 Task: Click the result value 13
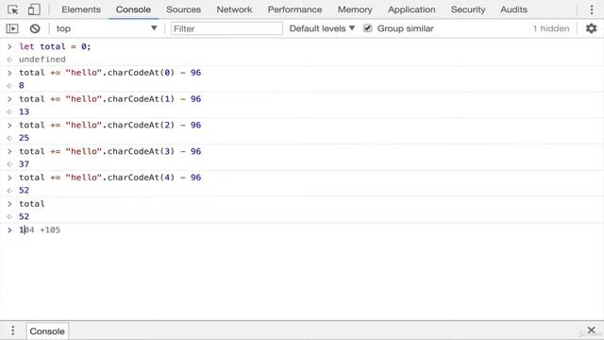[x=24, y=111]
